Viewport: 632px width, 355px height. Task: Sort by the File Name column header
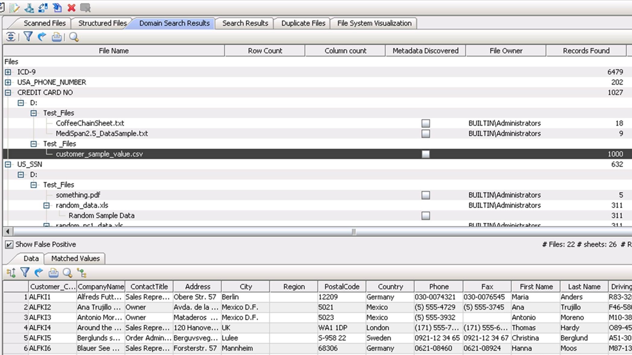pyautogui.click(x=114, y=51)
